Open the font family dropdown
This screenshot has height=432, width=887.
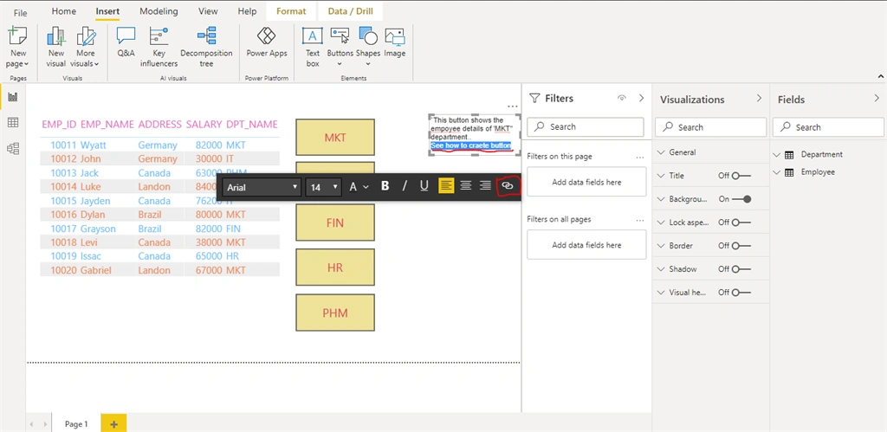click(262, 187)
